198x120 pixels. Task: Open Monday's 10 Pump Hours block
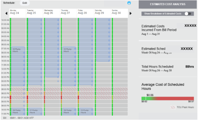18,66
